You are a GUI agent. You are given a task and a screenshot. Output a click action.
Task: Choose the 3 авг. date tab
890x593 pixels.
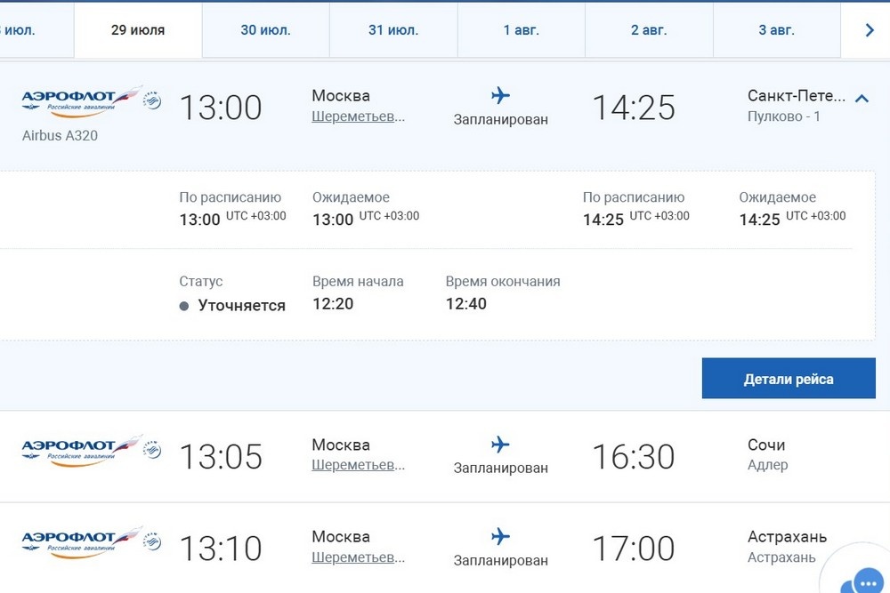coord(776,30)
